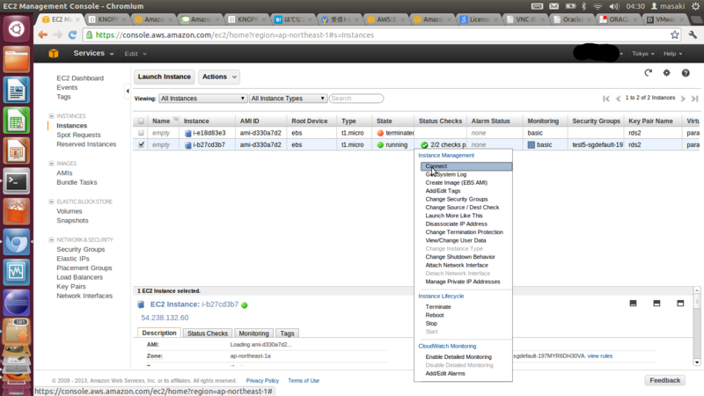Minimize details pane layout icon
The width and height of the screenshot is (704, 396).
coord(633,304)
